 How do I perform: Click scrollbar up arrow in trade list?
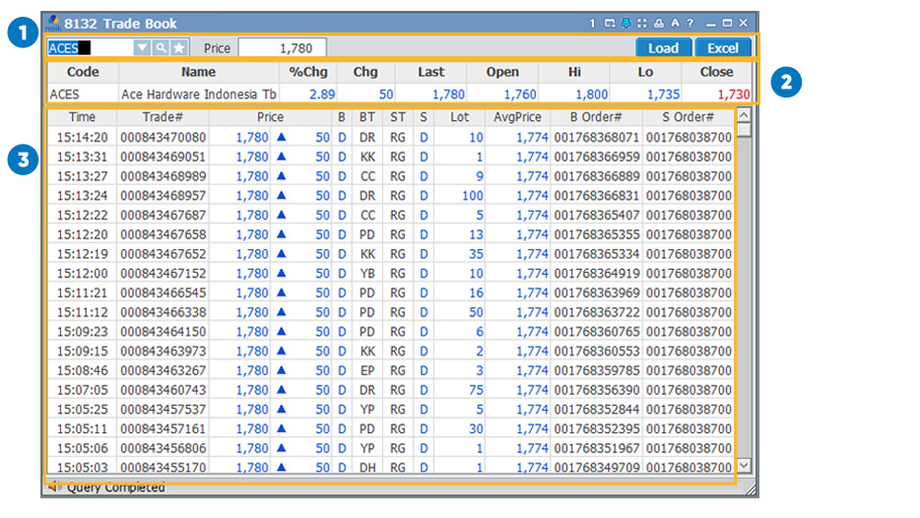coord(744,116)
